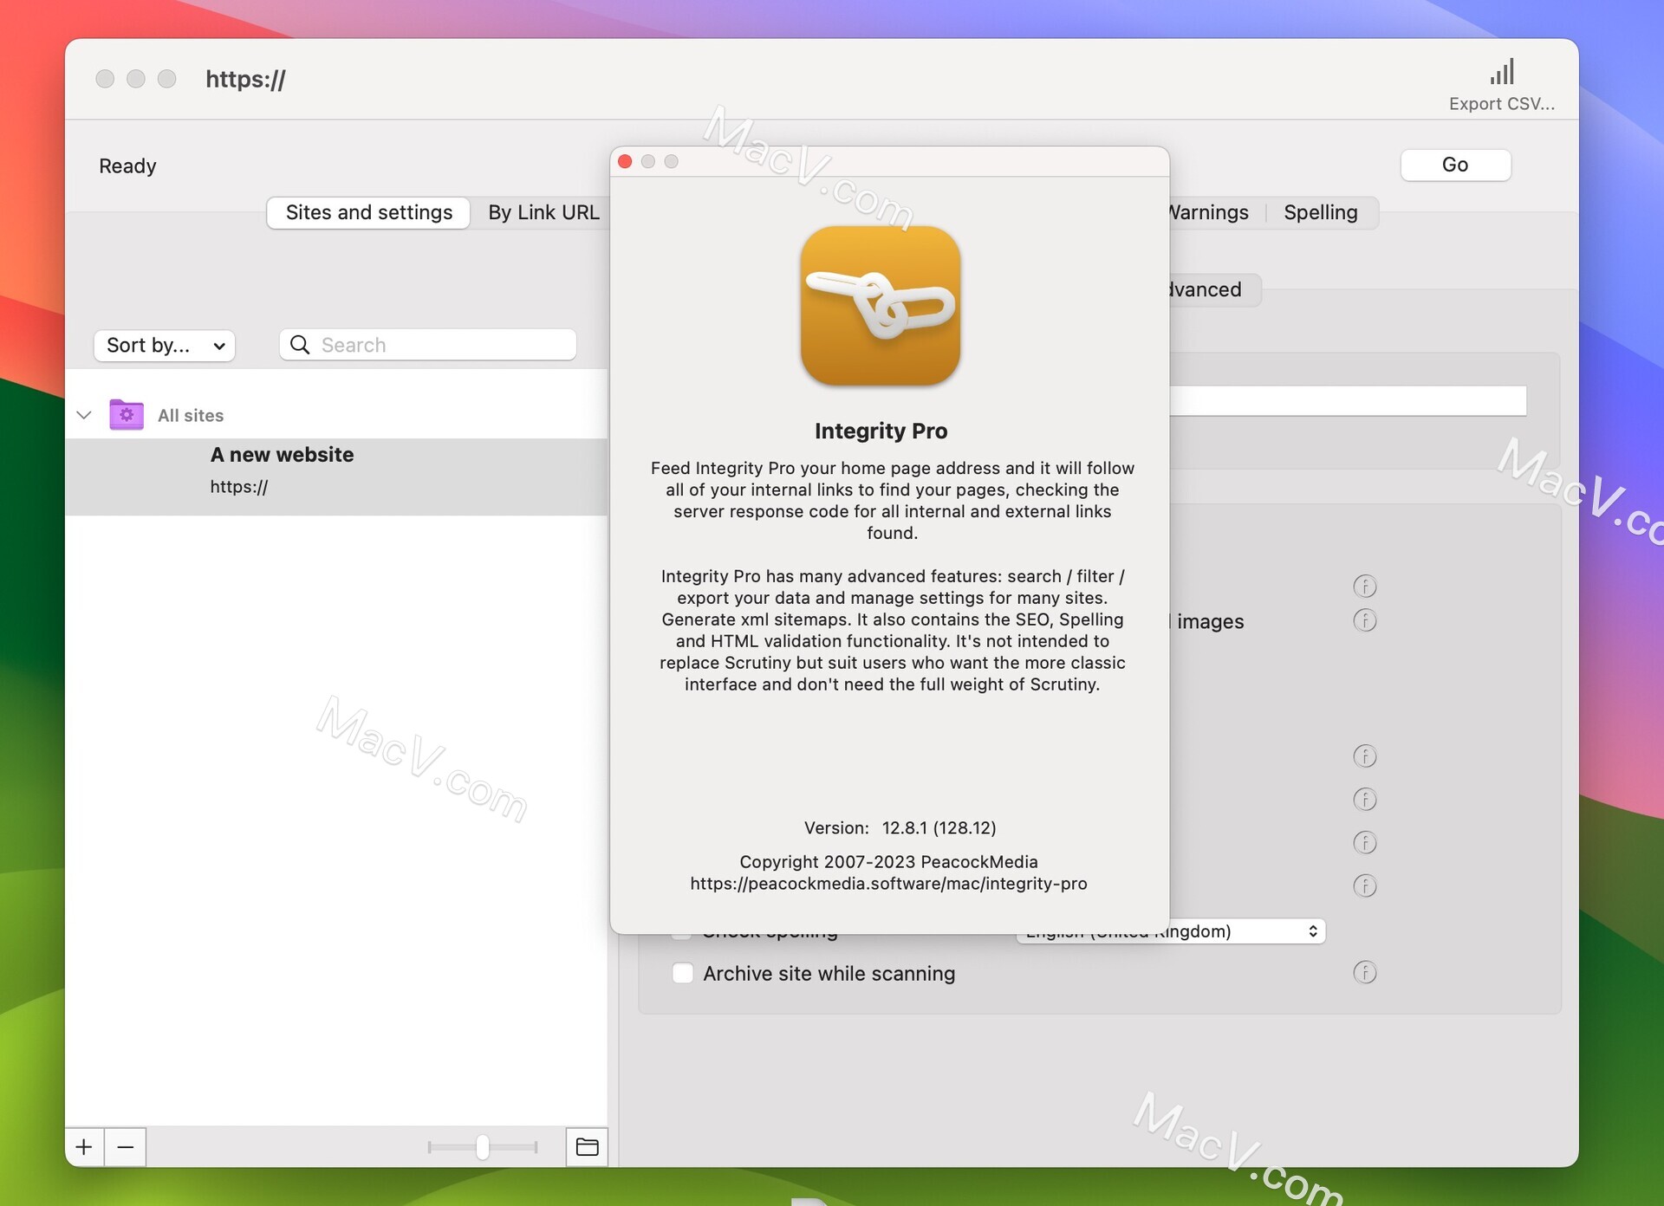The height and width of the screenshot is (1206, 1664).
Task: Click the search magnifier icon
Action: [300, 345]
